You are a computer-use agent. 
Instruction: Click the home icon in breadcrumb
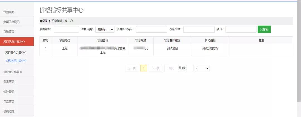pyautogui.click(x=41, y=21)
